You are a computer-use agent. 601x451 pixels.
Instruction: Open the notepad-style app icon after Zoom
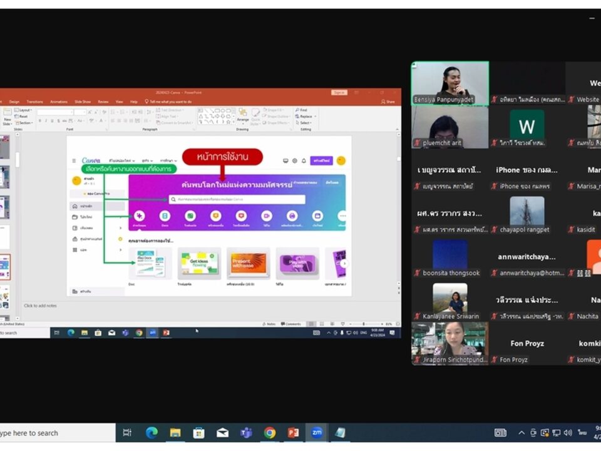[340, 433]
